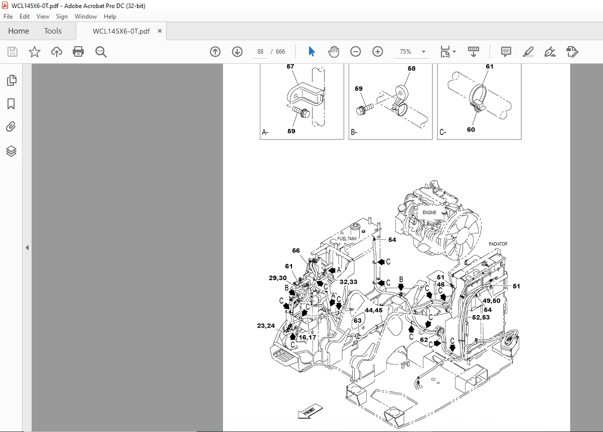This screenshot has width=603, height=432.
Task: Click part number 60 in detail C
Action: [471, 129]
